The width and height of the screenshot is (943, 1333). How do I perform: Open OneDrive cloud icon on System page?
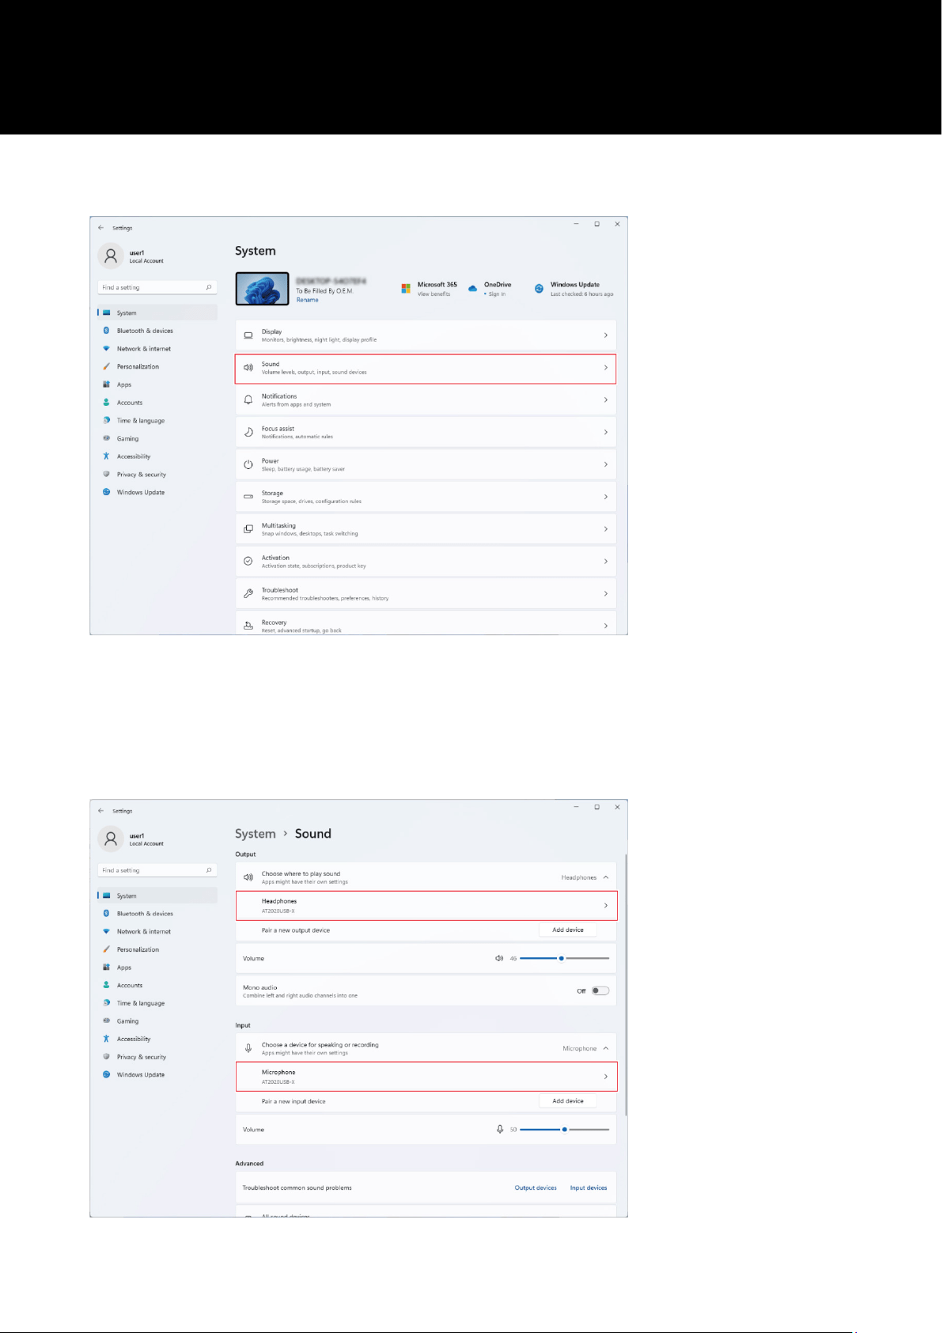(x=472, y=289)
